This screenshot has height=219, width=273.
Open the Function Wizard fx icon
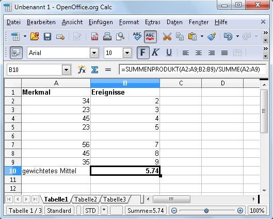coord(82,70)
